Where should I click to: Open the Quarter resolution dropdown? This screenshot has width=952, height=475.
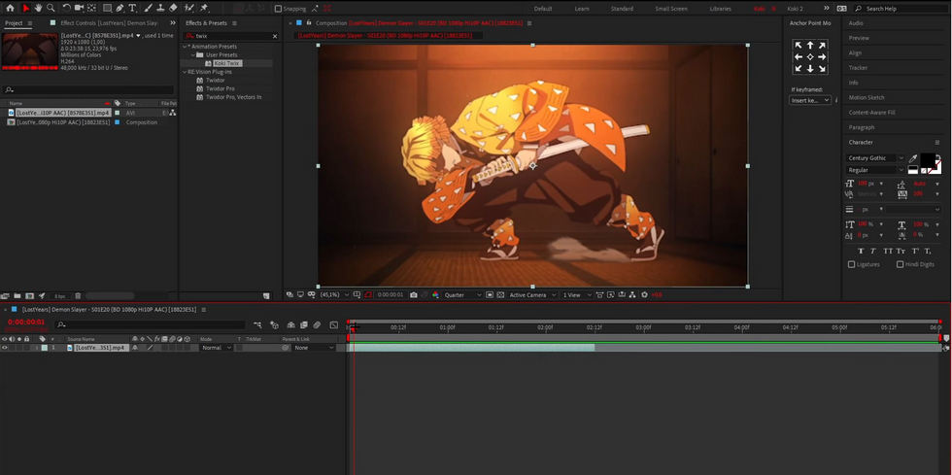pos(462,294)
